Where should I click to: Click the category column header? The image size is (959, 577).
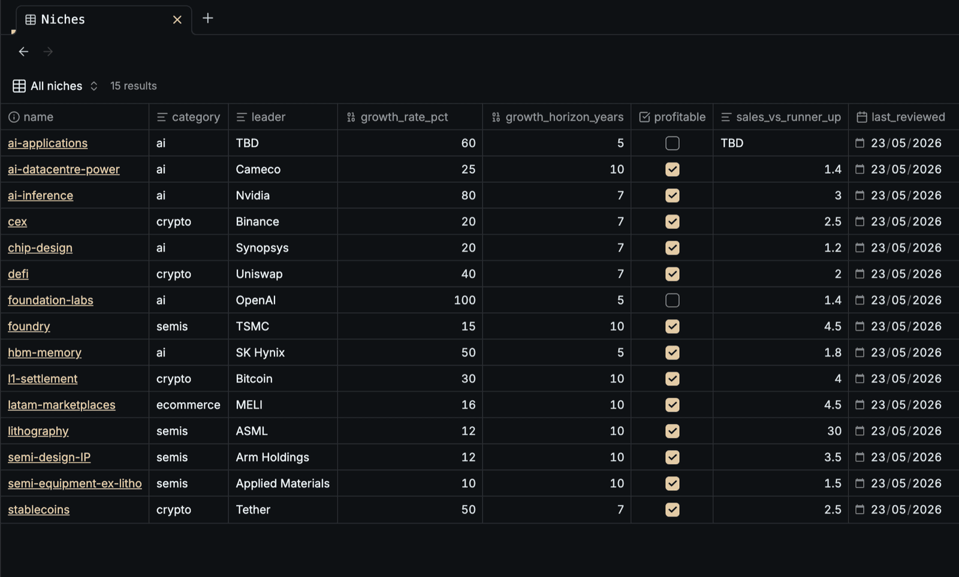click(188, 117)
